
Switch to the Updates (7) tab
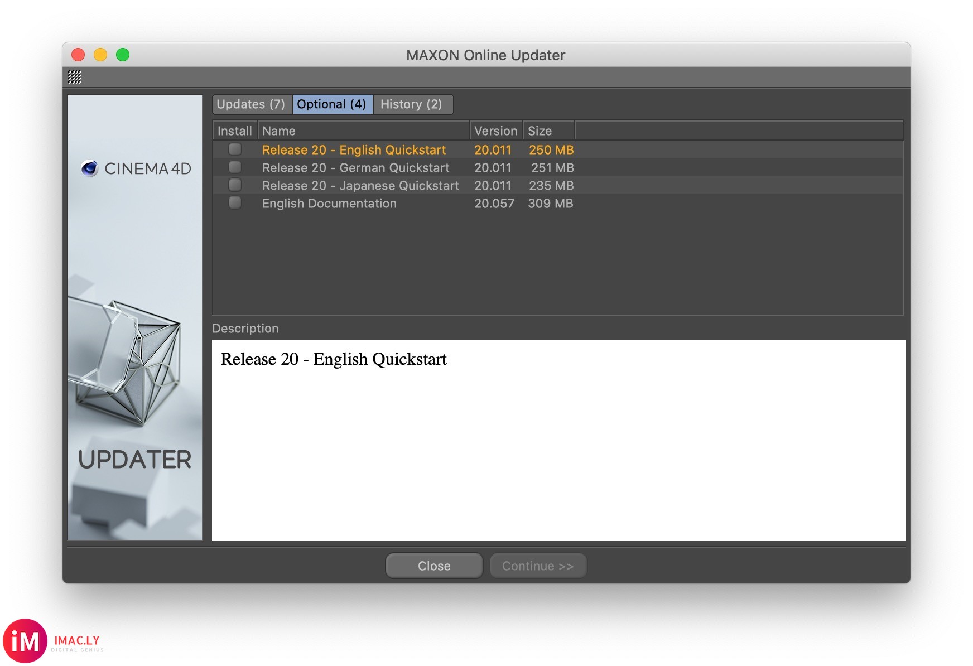252,104
